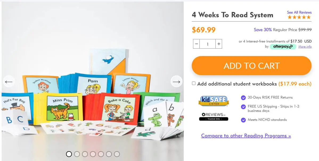
Task: Add the reading system to cart
Action: pyautogui.click(x=251, y=66)
